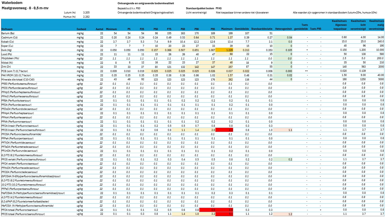Click the Lutum value 3.205
This screenshot has width=386, height=217.
tap(86, 13)
